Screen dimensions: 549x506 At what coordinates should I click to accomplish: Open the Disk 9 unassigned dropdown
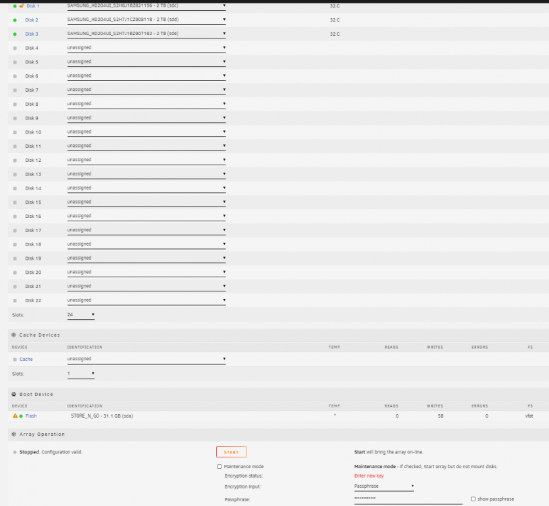147,118
